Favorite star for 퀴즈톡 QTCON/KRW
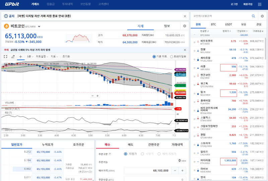Screen dimensions: 268x181 pyautogui.click(x=194, y=85)
